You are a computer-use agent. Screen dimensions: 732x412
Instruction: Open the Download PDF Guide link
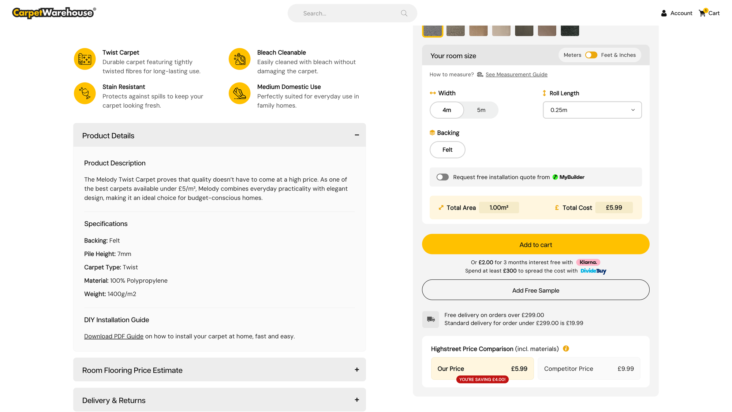[x=114, y=336]
